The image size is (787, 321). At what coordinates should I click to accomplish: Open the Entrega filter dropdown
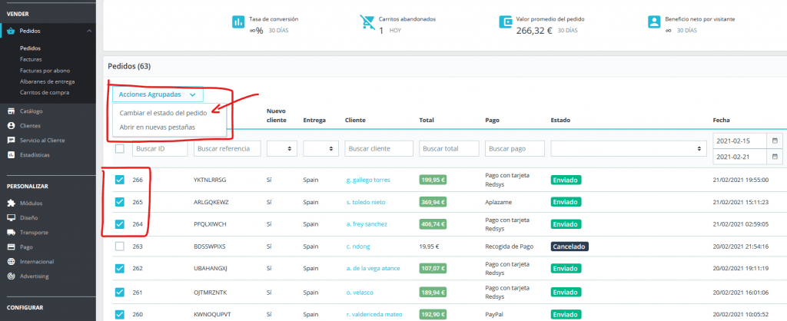pos(320,148)
